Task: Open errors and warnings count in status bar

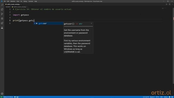Action: (x=17, y=97)
